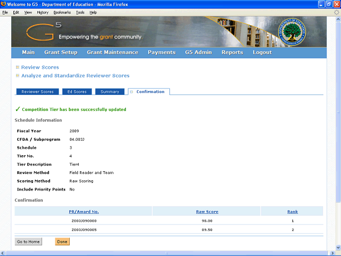Click the Department of Education seal
Screen dimensions: 341x256
292,32
